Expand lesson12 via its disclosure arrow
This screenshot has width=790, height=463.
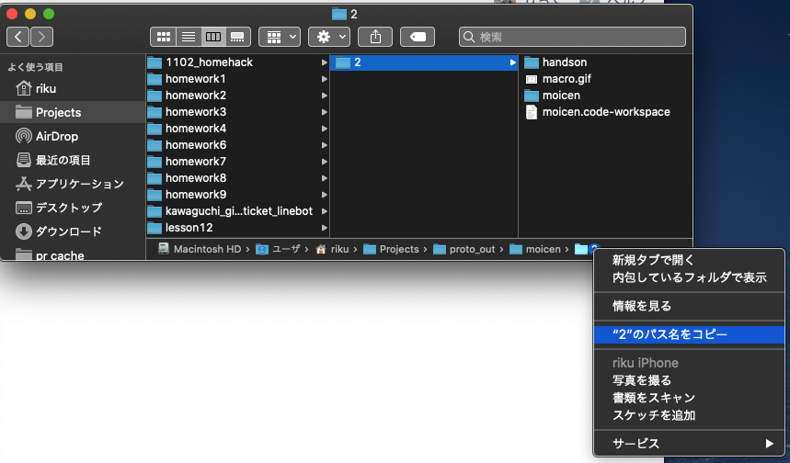(325, 228)
